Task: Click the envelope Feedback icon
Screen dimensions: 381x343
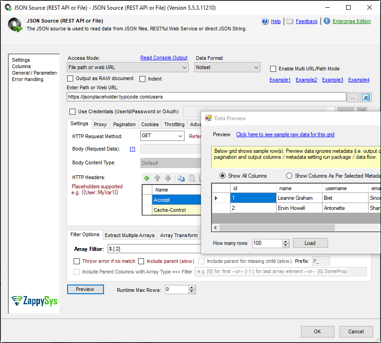Action: click(x=289, y=21)
